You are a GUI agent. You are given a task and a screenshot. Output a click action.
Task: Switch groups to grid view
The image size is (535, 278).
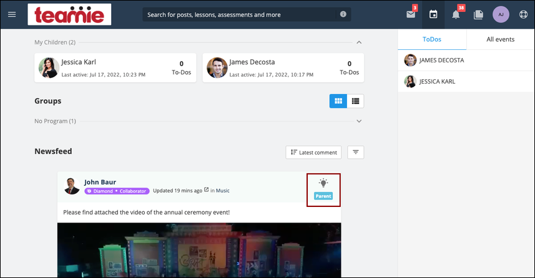point(338,101)
